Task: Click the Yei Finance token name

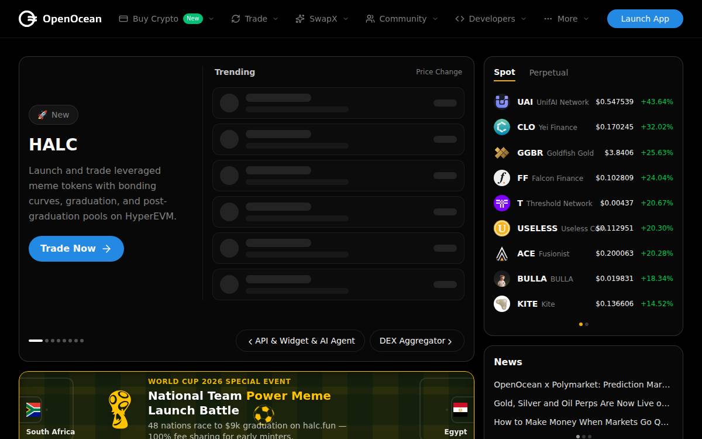Action: [558, 128]
